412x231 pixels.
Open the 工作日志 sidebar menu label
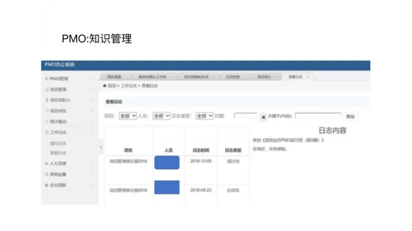point(58,132)
